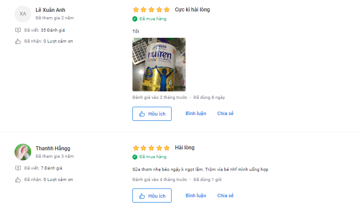
Task: Open Bình luận on the first review
Action: click(x=196, y=114)
